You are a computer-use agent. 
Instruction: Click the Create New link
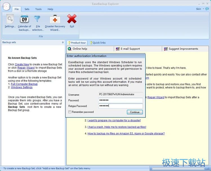pyautogui.click(x=22, y=64)
